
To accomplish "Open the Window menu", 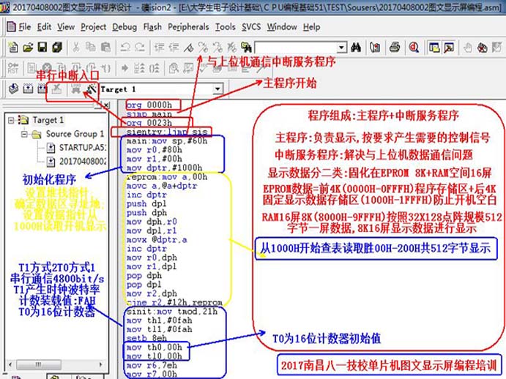I will pyautogui.click(x=282, y=27).
